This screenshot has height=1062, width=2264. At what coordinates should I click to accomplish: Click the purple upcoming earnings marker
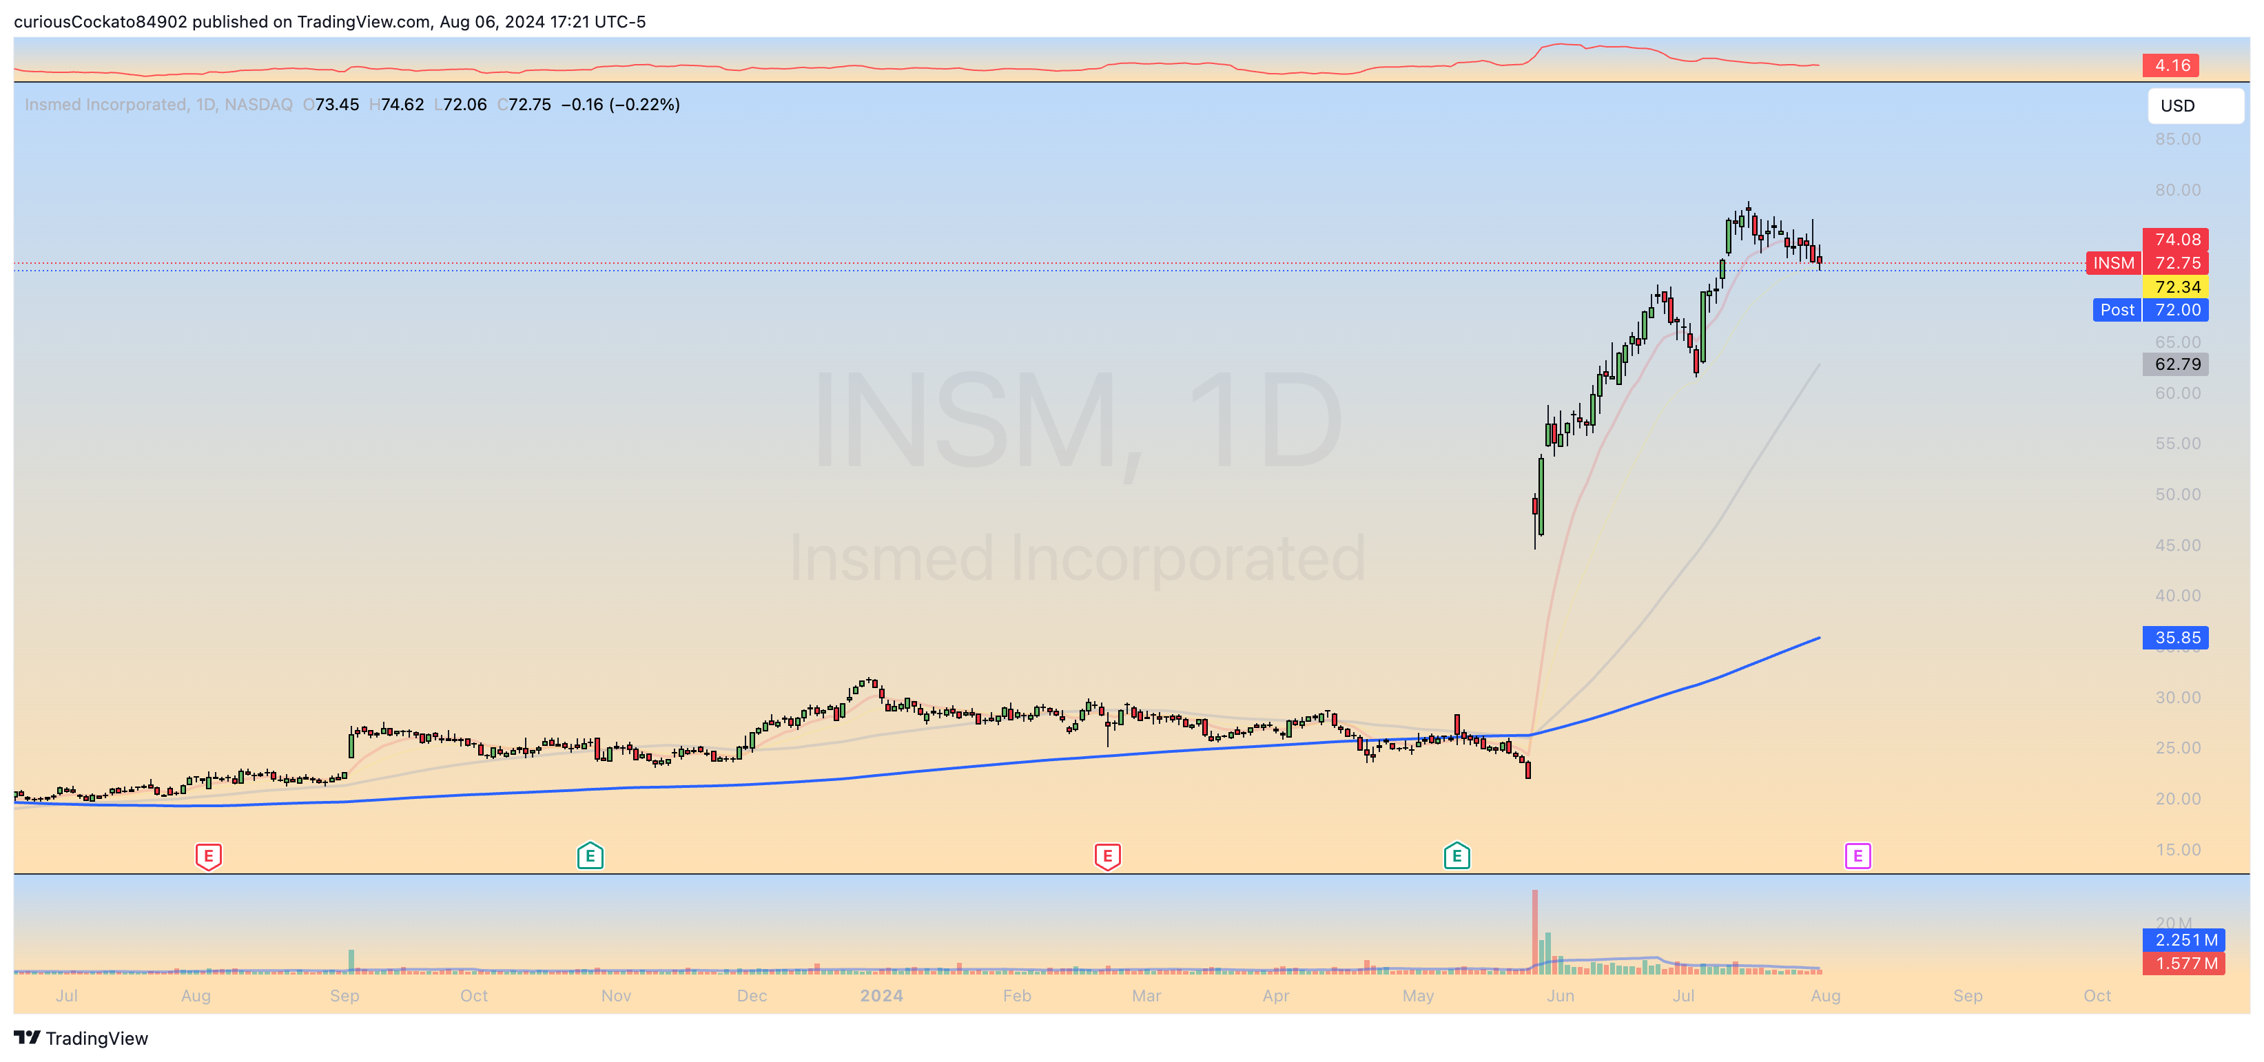1857,855
